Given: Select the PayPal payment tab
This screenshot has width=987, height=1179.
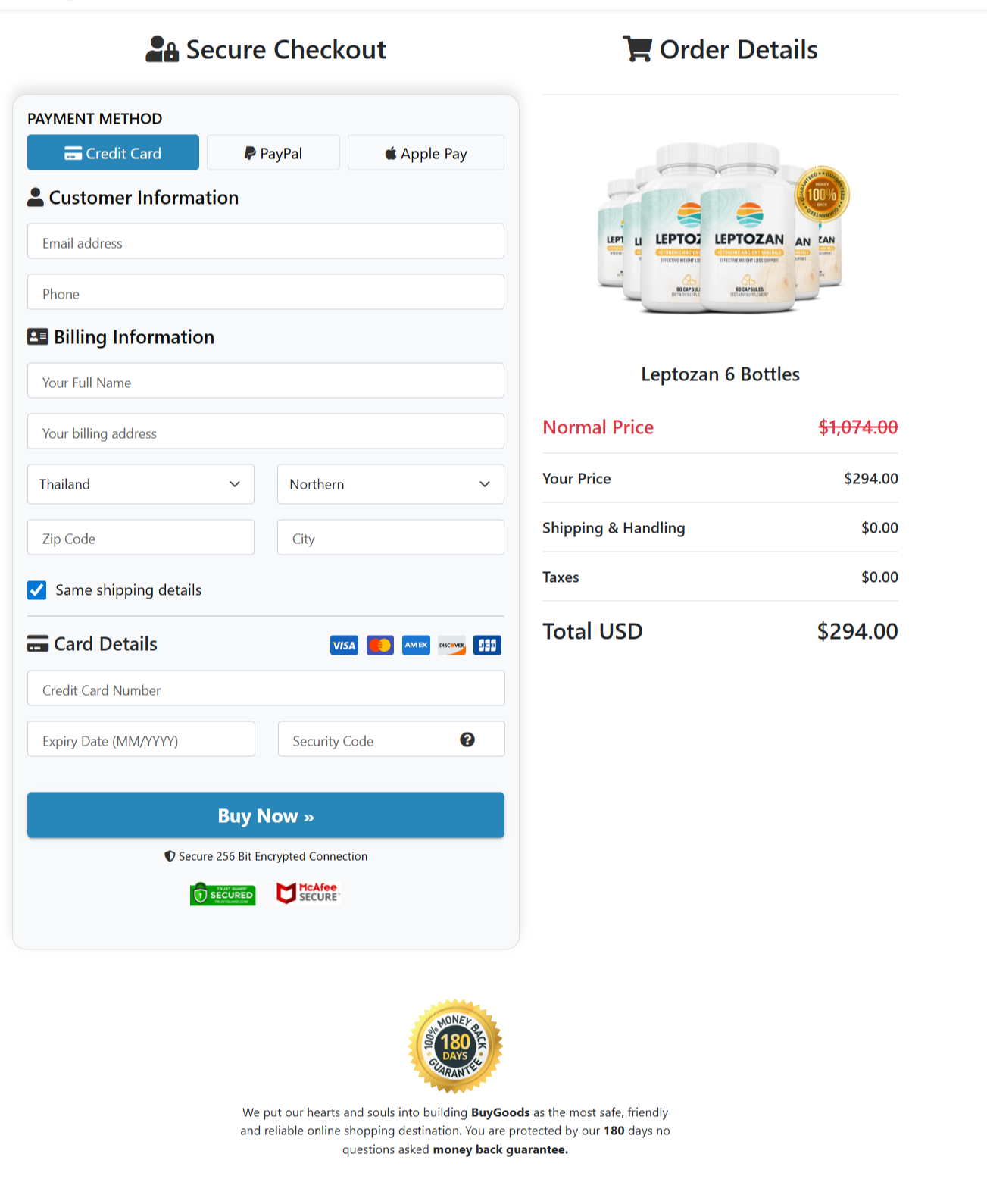Looking at the screenshot, I should 273,153.
